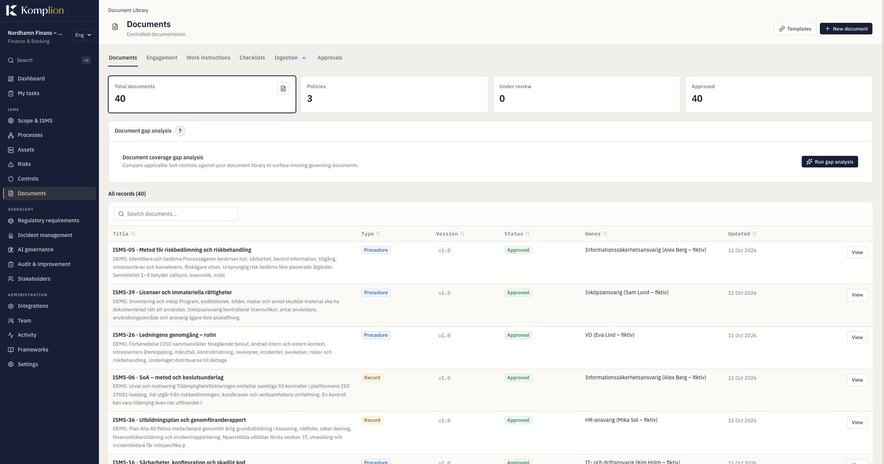
Task: Switch to the Work instructions tab
Action: tap(208, 58)
